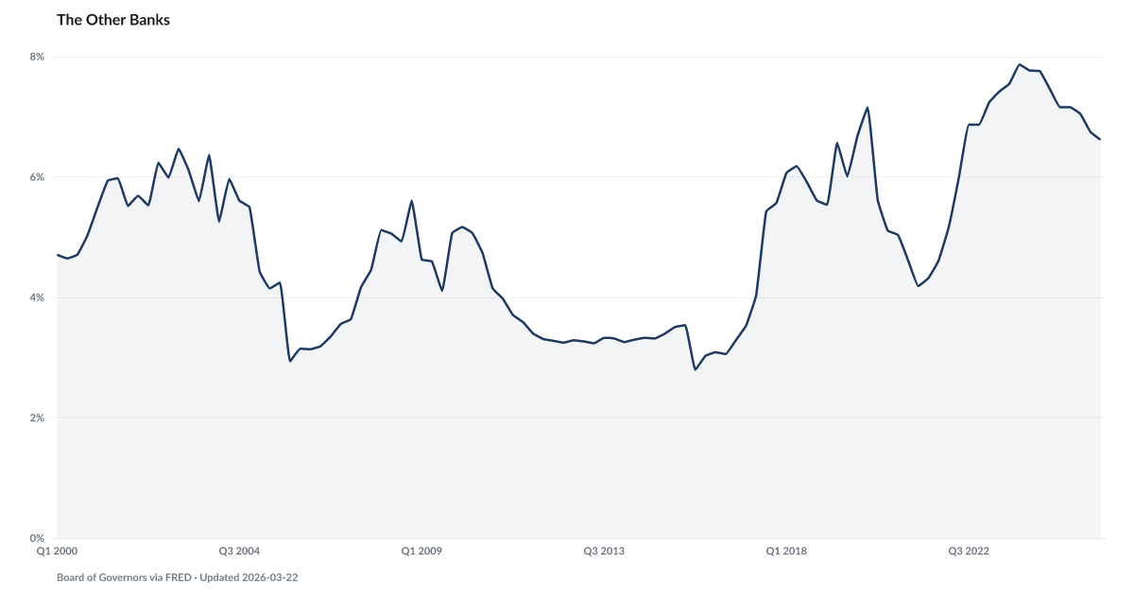Select the 8% y-axis label
Image resolution: width=1134 pixels, height=595 pixels.
point(38,57)
